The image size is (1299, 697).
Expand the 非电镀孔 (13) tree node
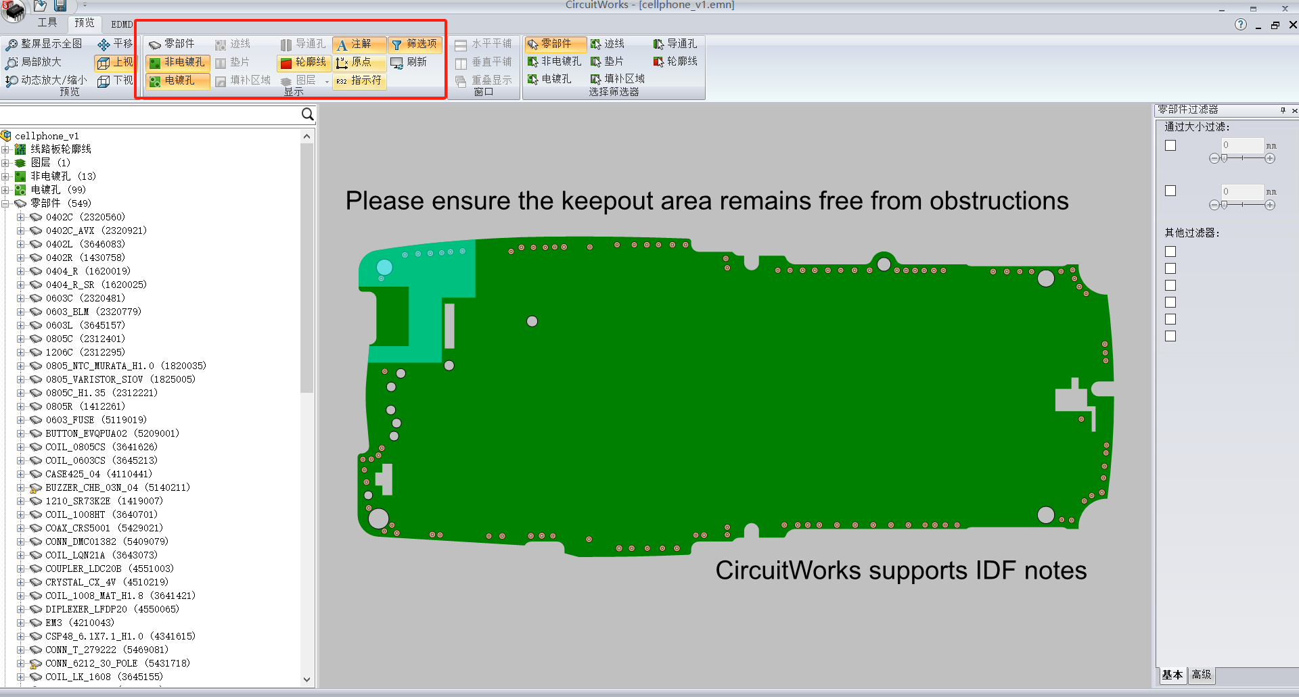point(5,176)
